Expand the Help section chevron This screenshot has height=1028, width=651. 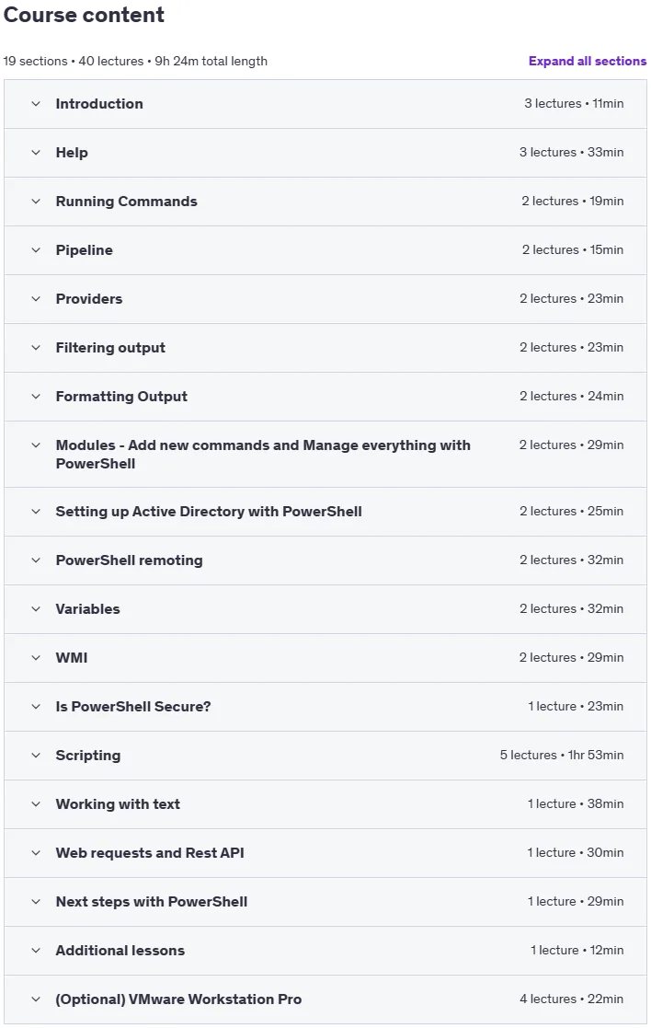36,152
